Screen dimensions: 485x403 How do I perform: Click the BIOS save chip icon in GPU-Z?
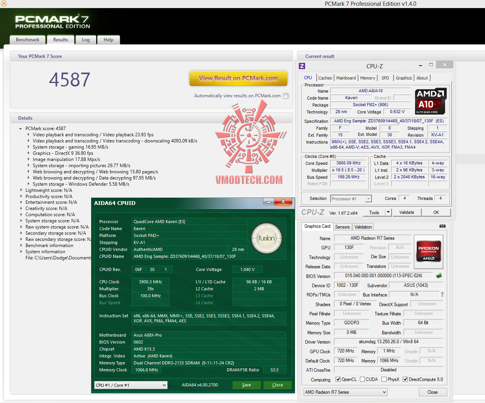[x=439, y=276]
